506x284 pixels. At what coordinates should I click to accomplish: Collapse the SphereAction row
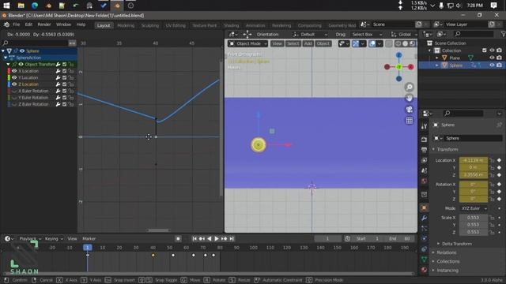6,58
